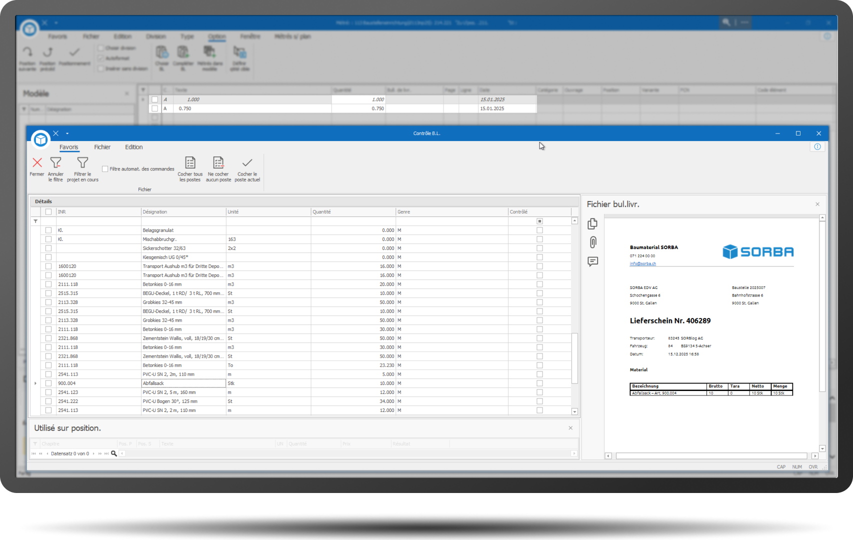Close the Utilisé sur position panel
This screenshot has height=540, width=853.
click(x=570, y=428)
